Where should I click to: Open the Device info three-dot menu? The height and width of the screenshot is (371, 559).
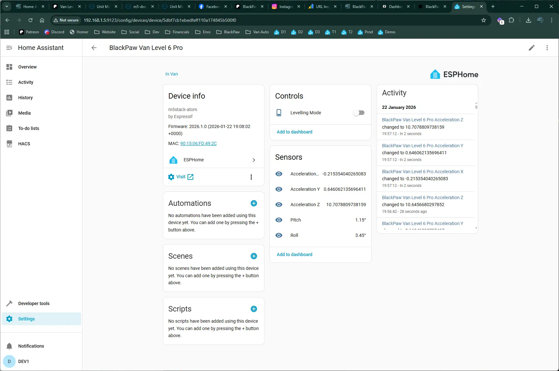(x=251, y=177)
